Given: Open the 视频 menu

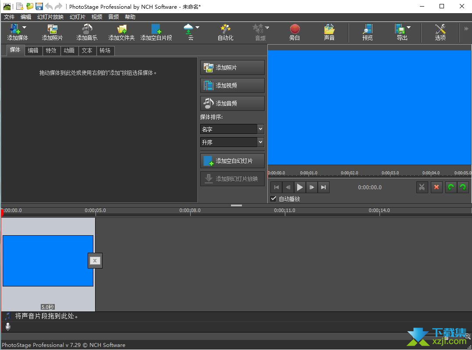Looking at the screenshot, I should point(96,17).
